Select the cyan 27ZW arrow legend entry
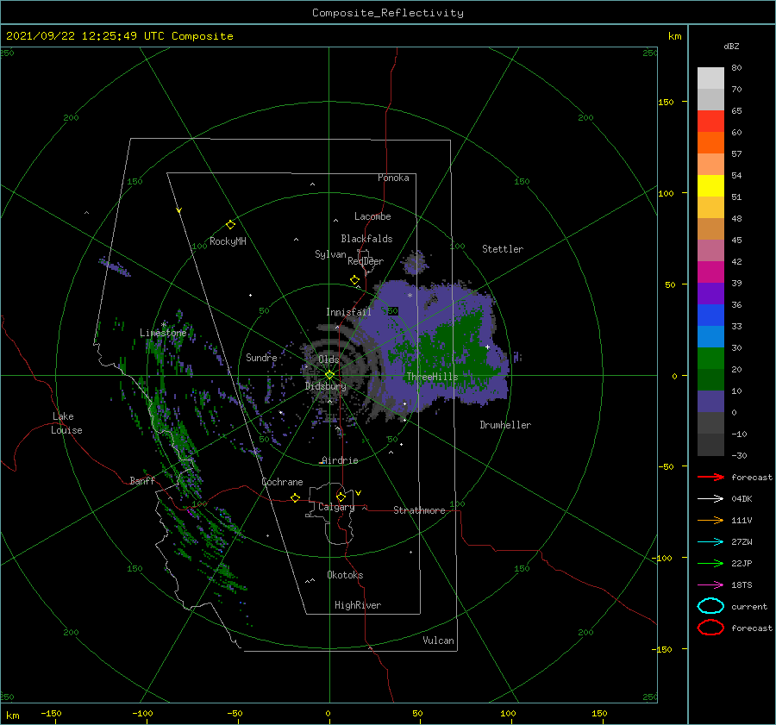This screenshot has height=725, width=776. [x=710, y=542]
